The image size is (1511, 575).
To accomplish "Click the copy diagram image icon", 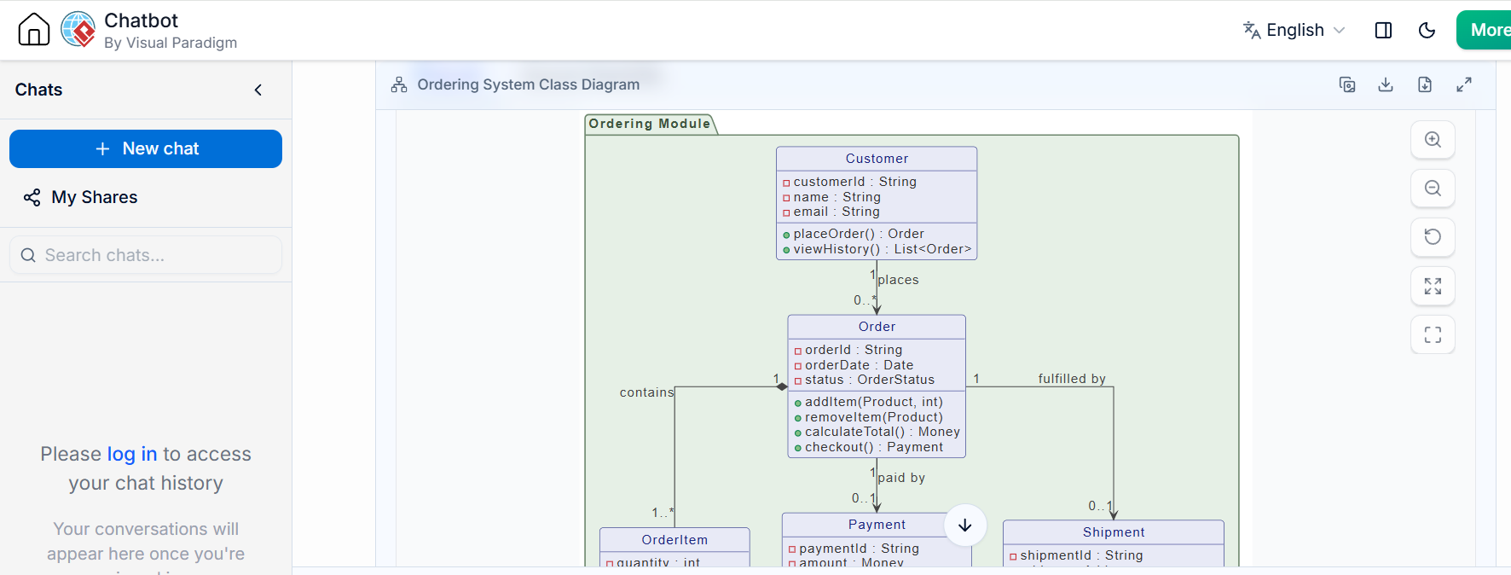I will 1347,84.
